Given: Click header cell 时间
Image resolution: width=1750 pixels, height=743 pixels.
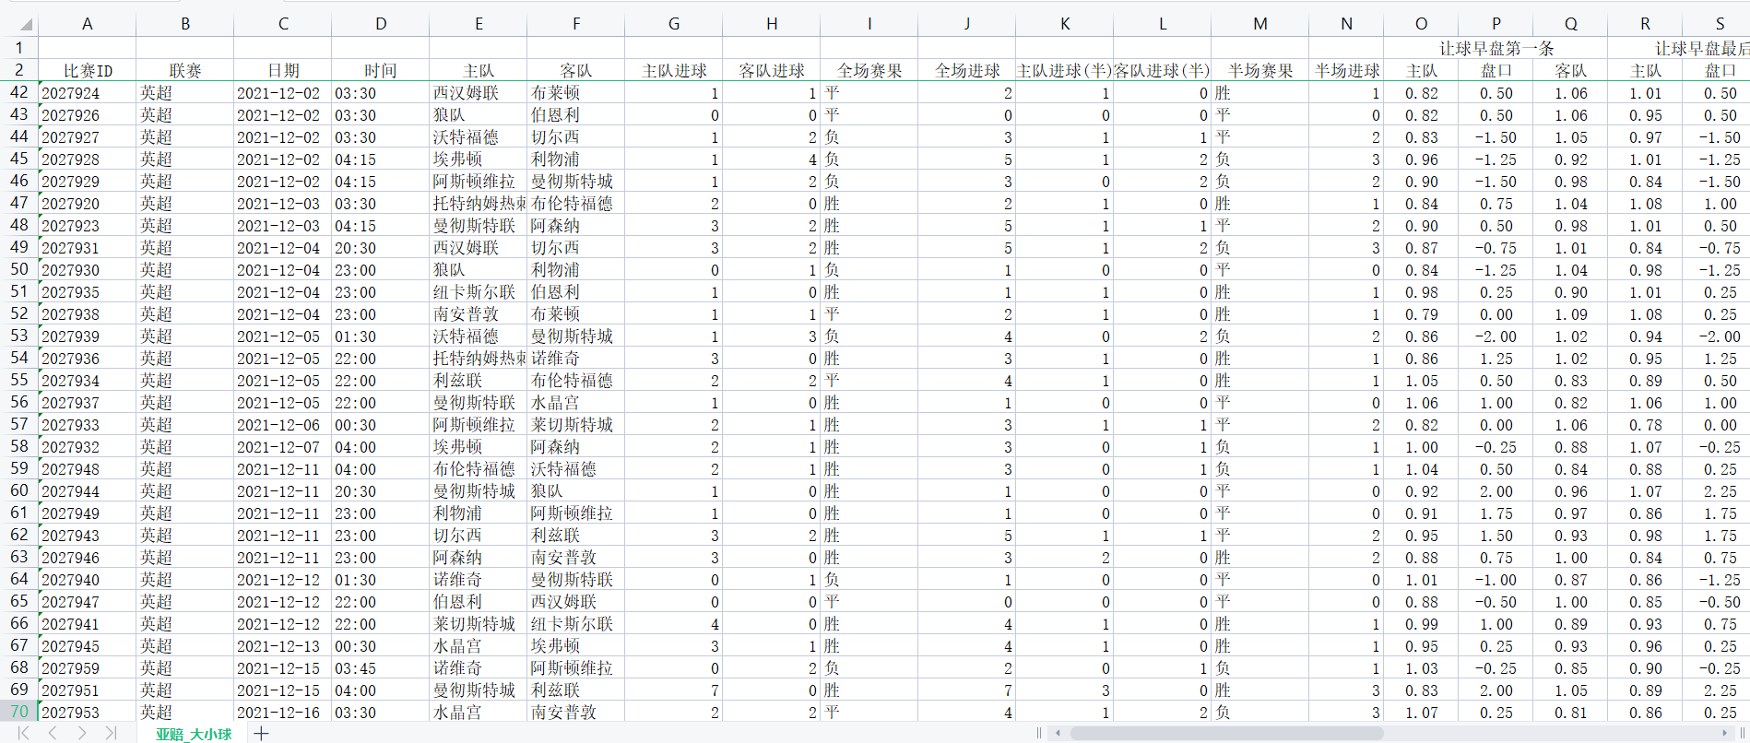Looking at the screenshot, I should coord(381,71).
